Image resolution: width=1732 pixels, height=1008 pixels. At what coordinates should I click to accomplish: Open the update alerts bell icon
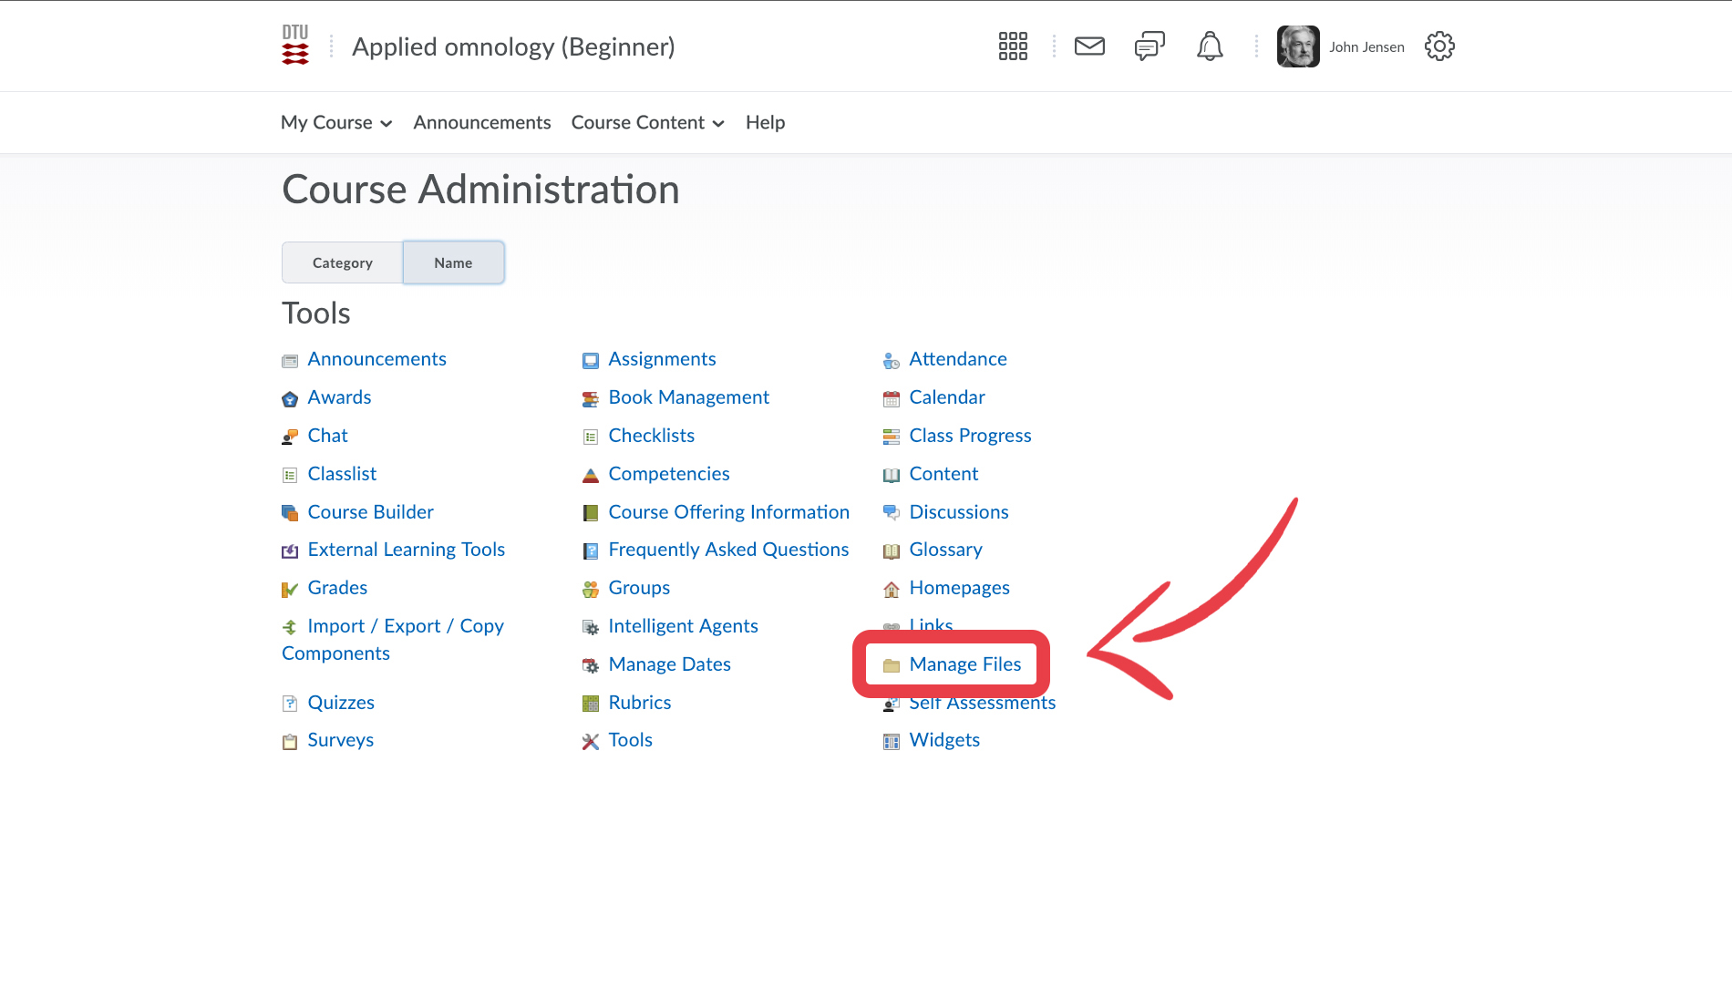[x=1210, y=46]
